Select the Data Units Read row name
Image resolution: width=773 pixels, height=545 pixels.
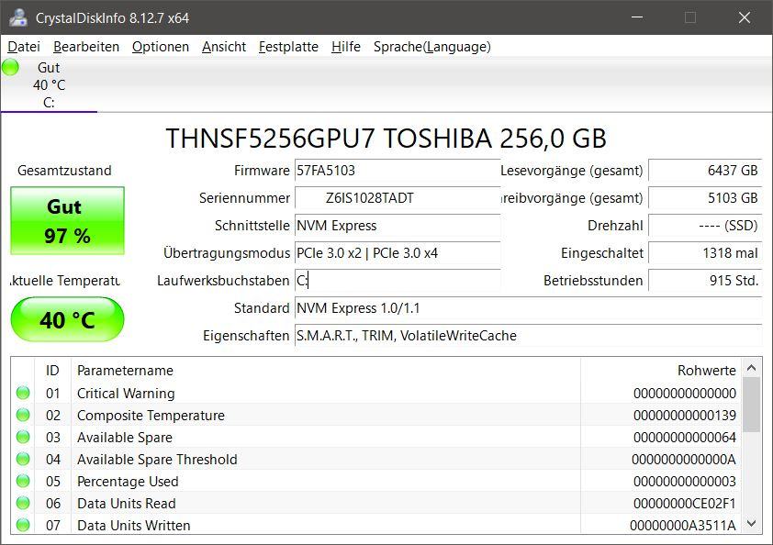coord(126,504)
